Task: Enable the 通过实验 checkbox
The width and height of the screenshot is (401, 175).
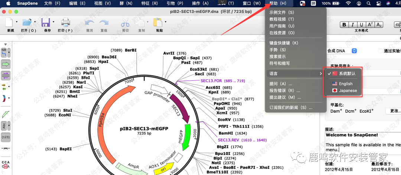Action: click(x=380, y=51)
